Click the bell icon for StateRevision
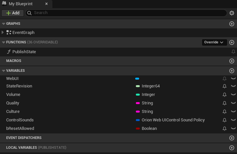This screenshot has width=237, height=154. click(225, 86)
